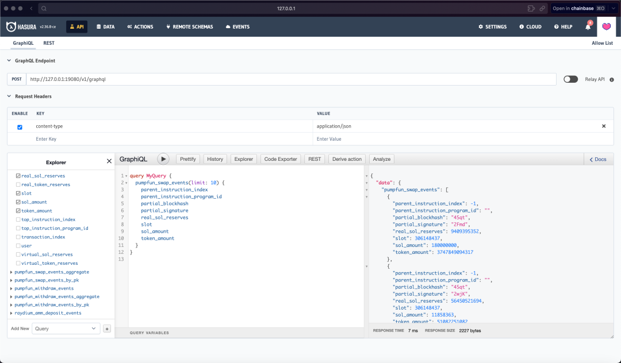Click the Analyze button

pyautogui.click(x=382, y=159)
